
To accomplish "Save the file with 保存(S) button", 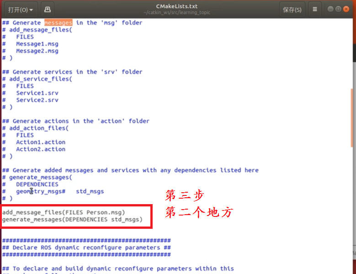I will tap(292, 10).
